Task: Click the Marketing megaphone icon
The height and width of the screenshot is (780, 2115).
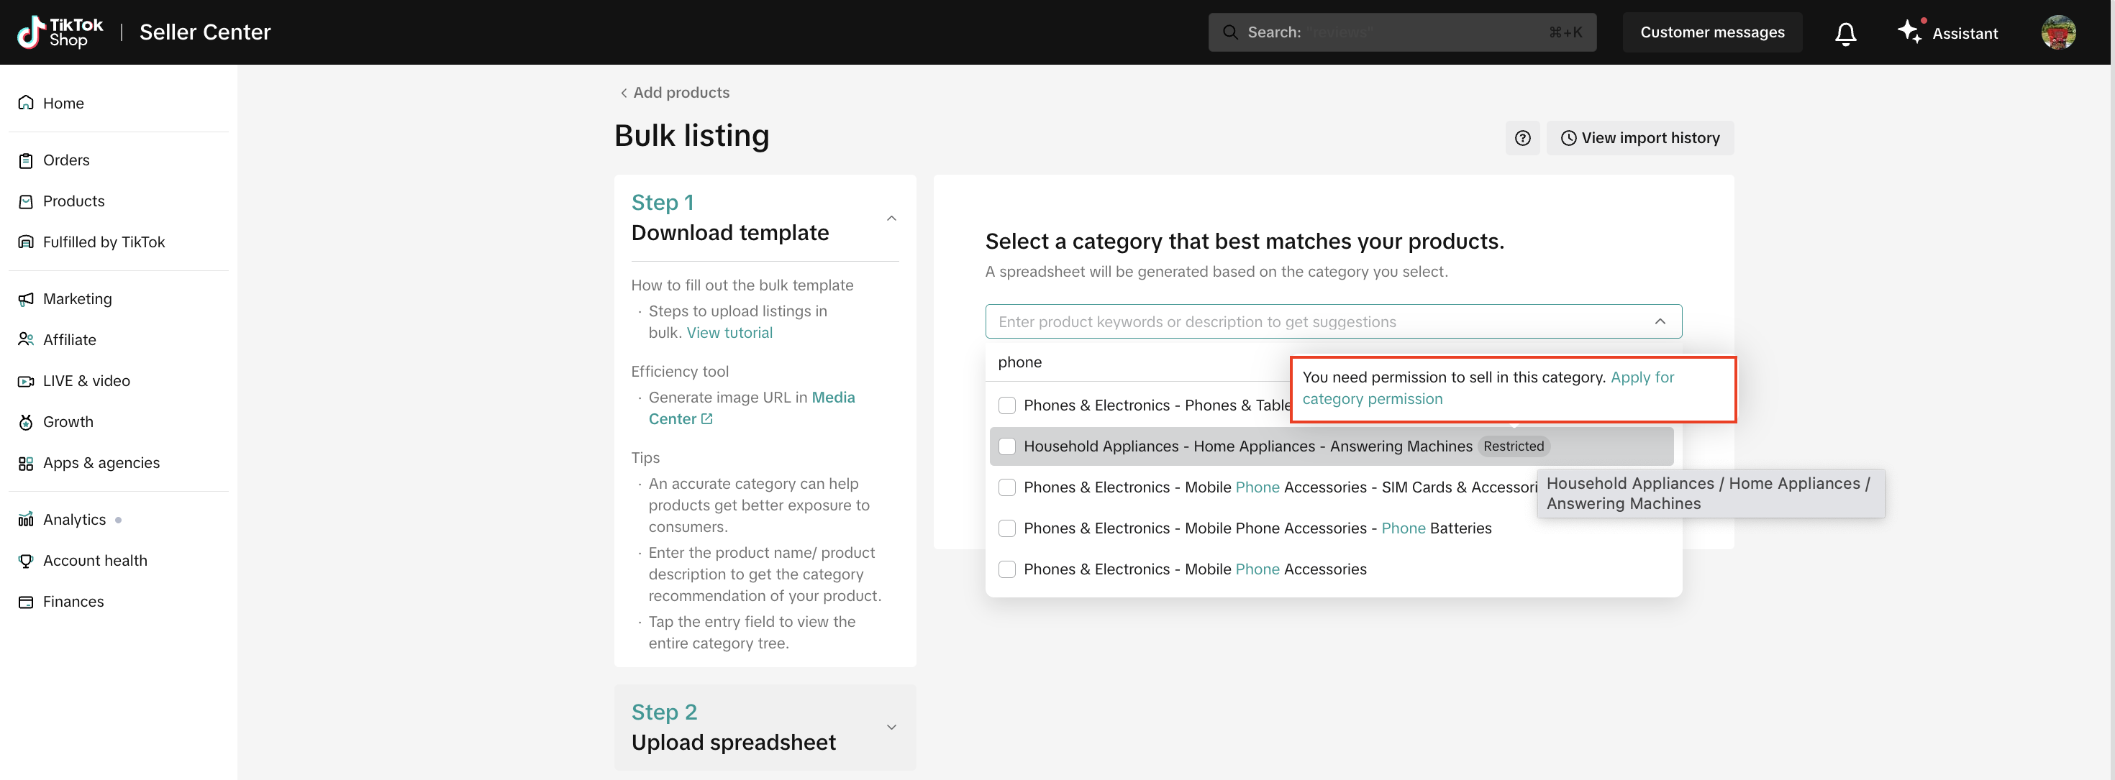Action: pos(27,298)
